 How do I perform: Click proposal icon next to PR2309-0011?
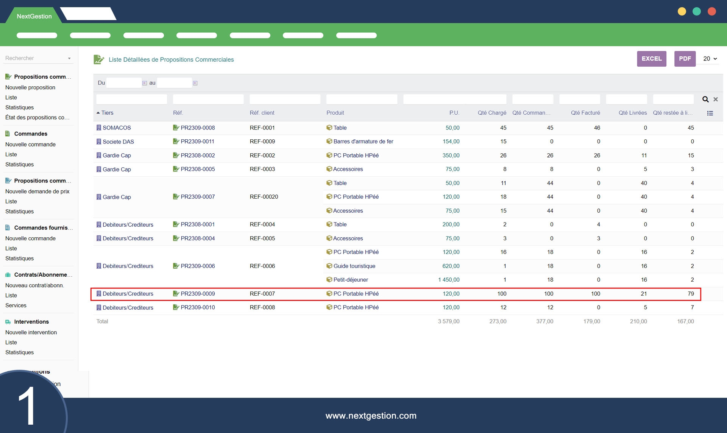click(176, 141)
